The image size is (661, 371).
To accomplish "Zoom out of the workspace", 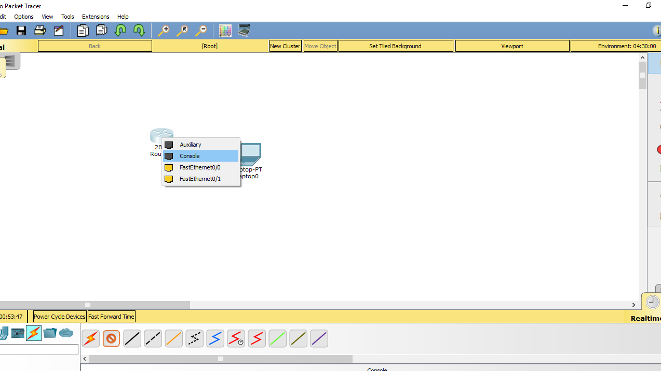I will click(201, 31).
